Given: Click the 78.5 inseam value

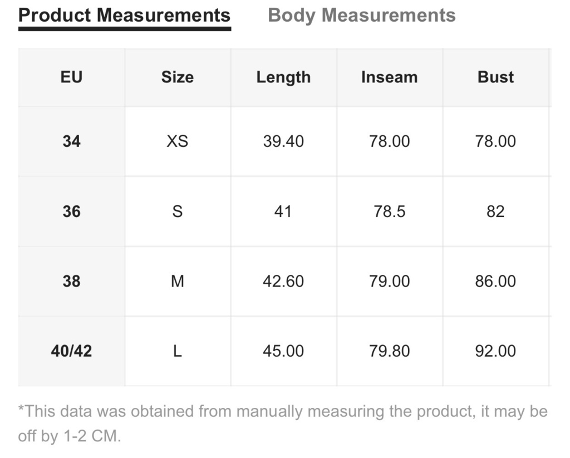Looking at the screenshot, I should pos(389,211).
